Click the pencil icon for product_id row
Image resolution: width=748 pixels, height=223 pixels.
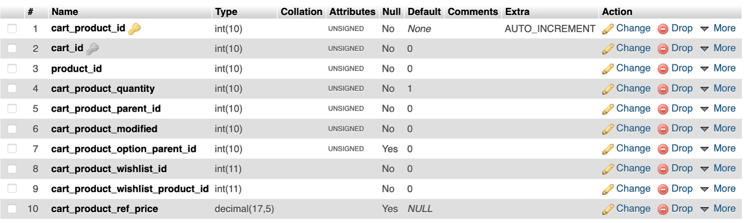[x=608, y=69]
